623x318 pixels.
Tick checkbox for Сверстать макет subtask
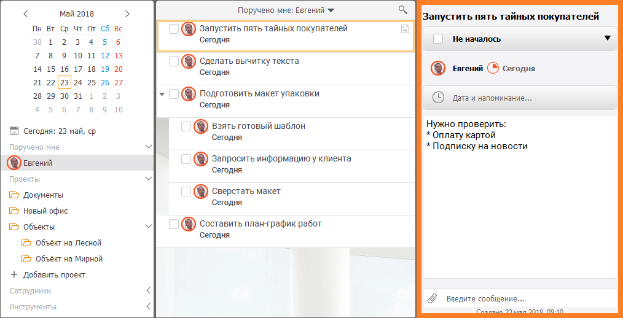click(x=186, y=192)
